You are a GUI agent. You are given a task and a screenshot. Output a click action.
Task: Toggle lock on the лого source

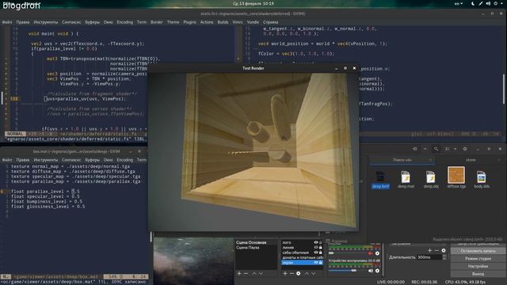point(320,242)
